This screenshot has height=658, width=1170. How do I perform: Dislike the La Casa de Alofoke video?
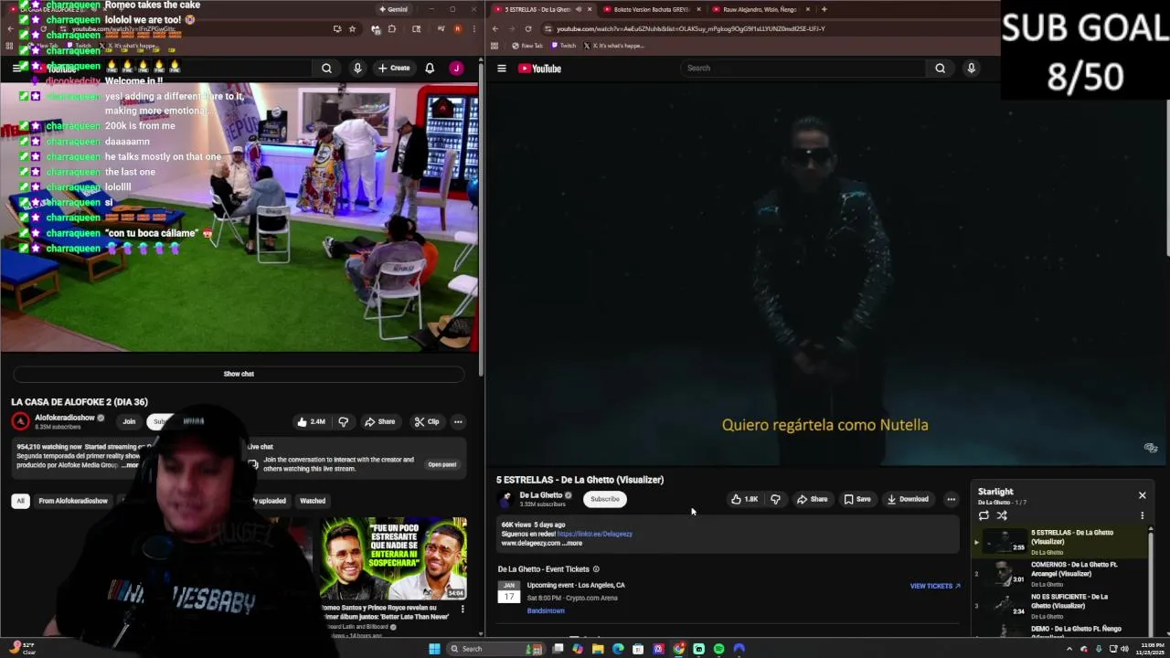coord(344,421)
